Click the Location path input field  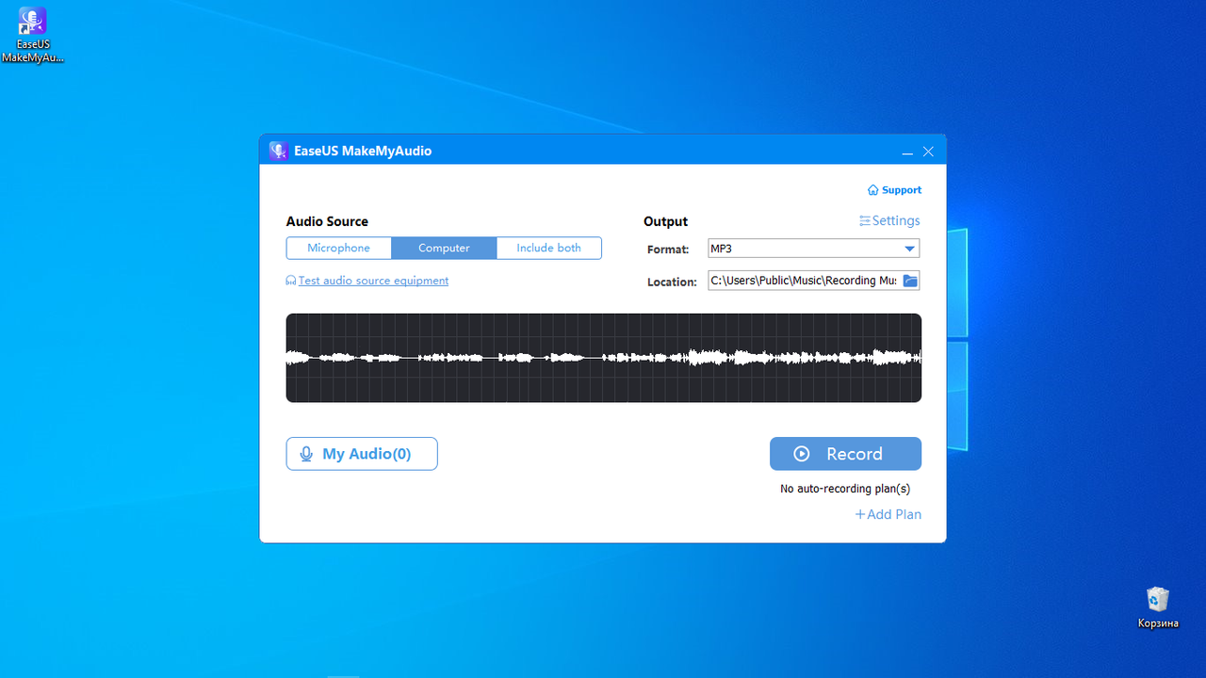(804, 281)
